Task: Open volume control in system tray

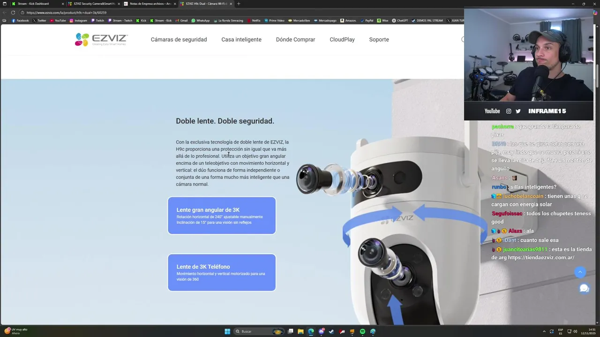Action: [576, 331]
